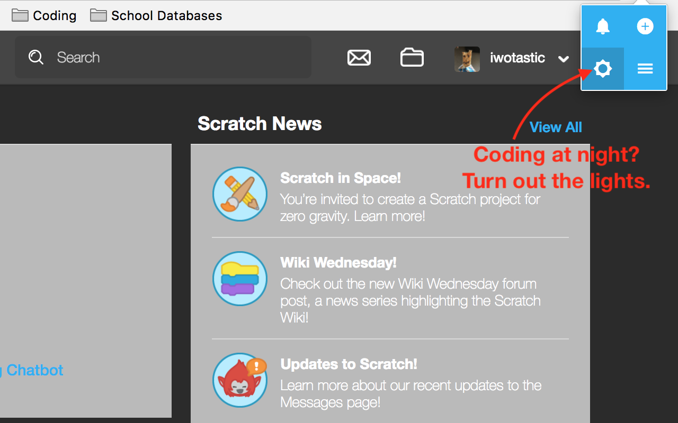Viewport: 678px width, 423px height.
Task: Click the iwotastic username
Action: (x=518, y=58)
